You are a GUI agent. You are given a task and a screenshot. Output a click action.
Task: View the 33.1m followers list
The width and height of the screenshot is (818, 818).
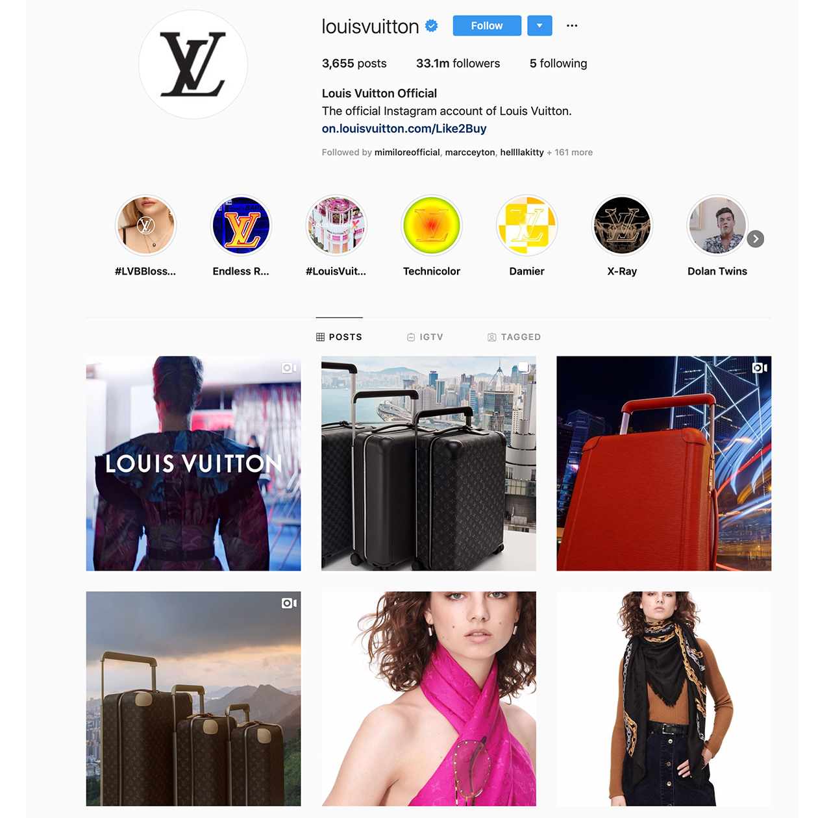coord(458,64)
